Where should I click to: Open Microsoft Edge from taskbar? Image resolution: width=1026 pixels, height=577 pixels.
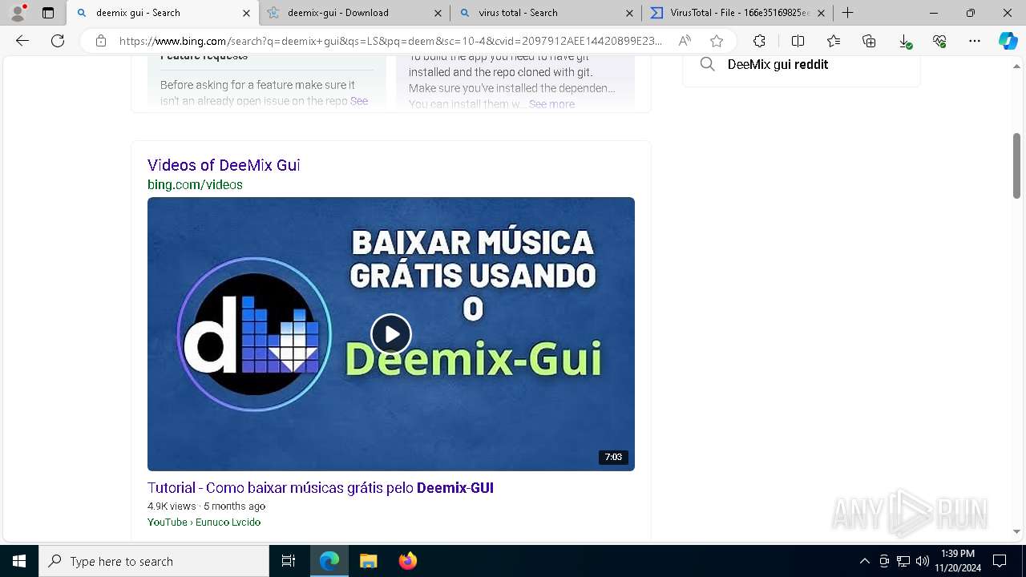329,561
